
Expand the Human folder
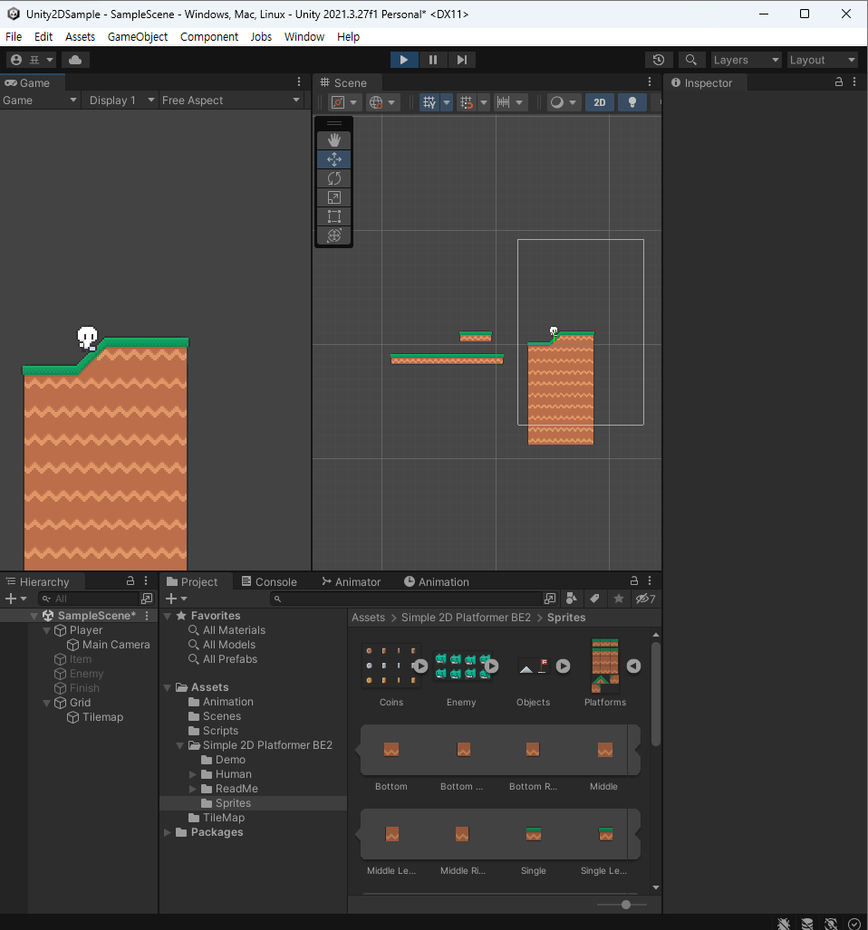click(192, 774)
